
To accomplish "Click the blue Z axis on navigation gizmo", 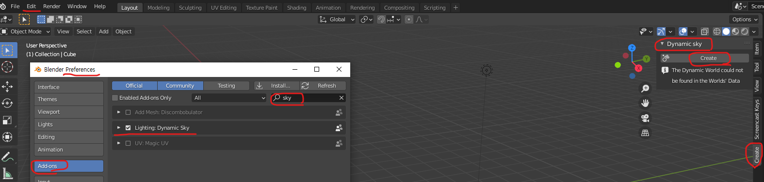I will click(632, 48).
